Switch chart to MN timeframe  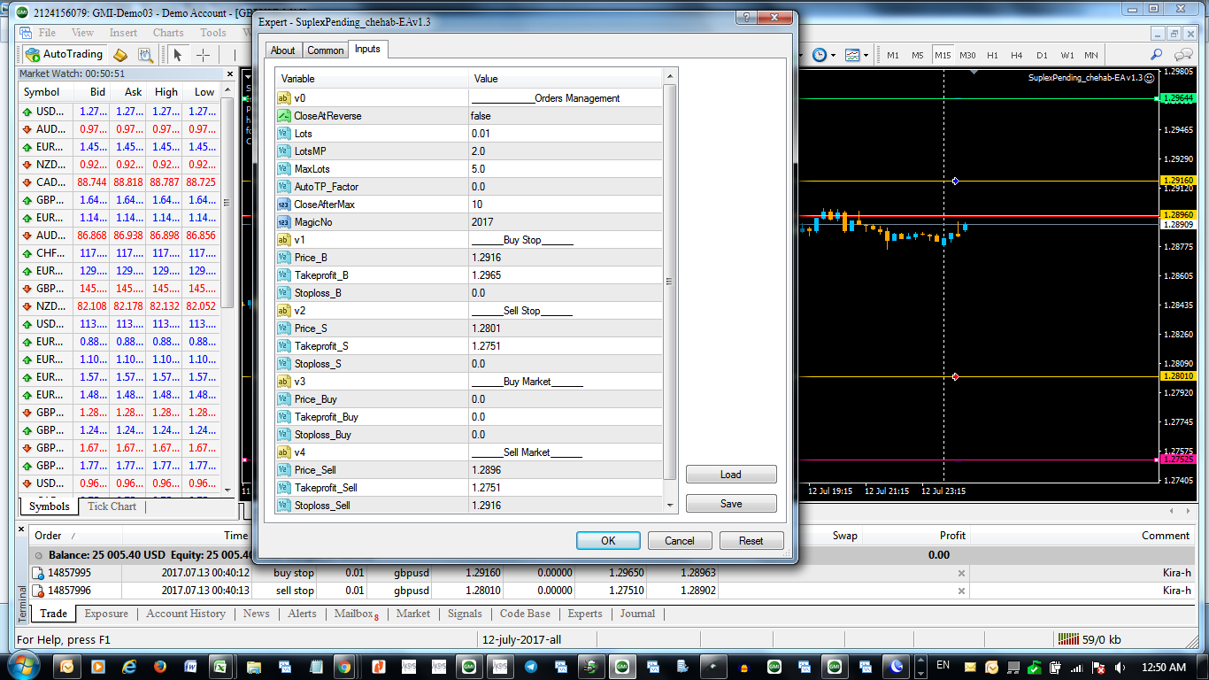click(1091, 55)
